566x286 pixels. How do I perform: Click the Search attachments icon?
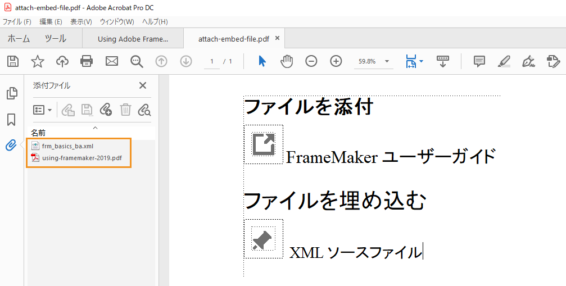[144, 109]
